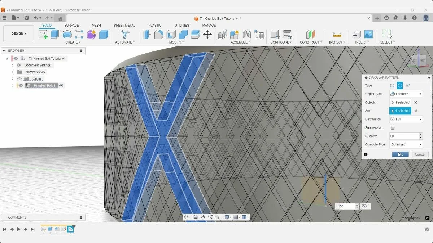Select the Create Sketch tool
433x243 pixels.
[x=43, y=34]
